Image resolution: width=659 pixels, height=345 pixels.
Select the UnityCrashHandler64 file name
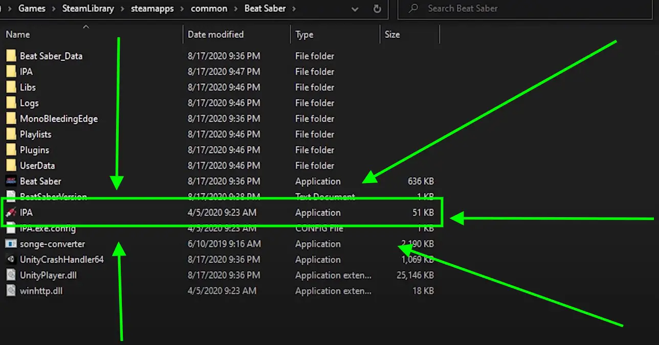(x=61, y=260)
